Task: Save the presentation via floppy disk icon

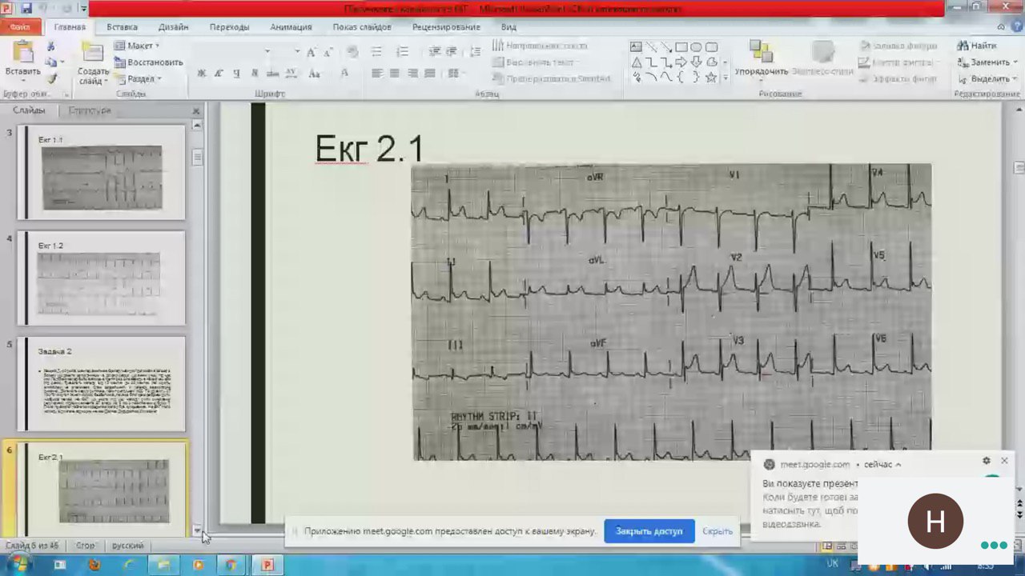Action: pyautogui.click(x=26, y=9)
